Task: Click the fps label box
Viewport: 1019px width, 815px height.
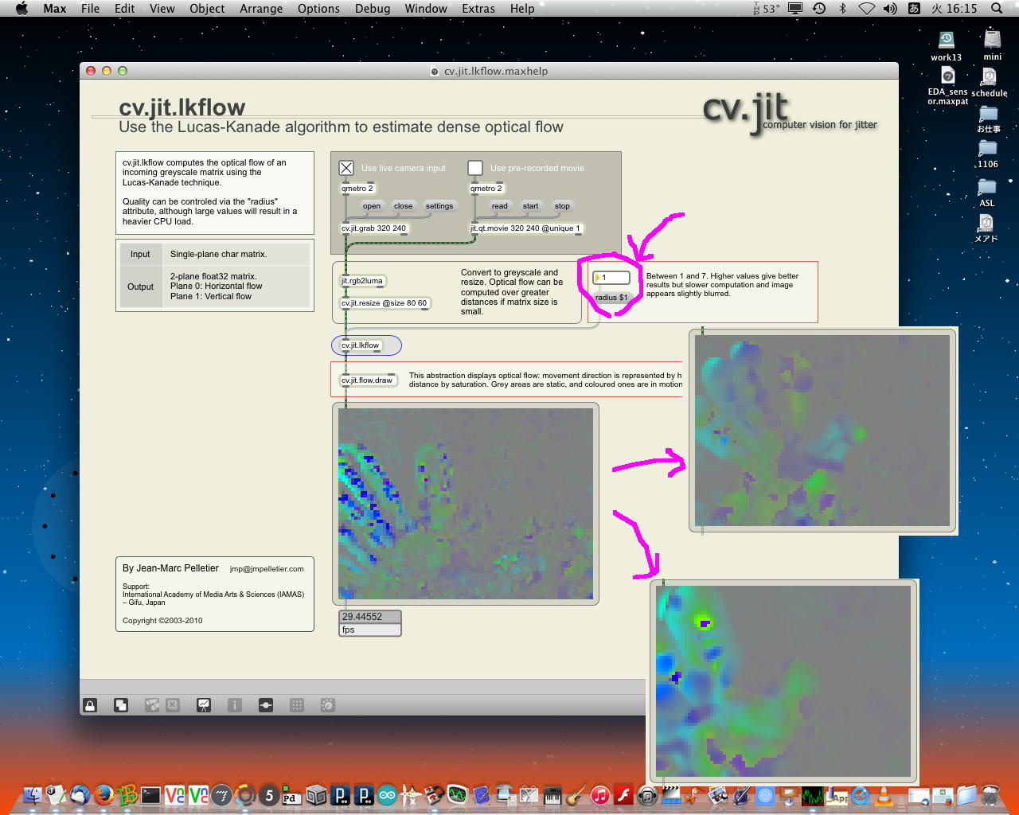Action: click(369, 630)
